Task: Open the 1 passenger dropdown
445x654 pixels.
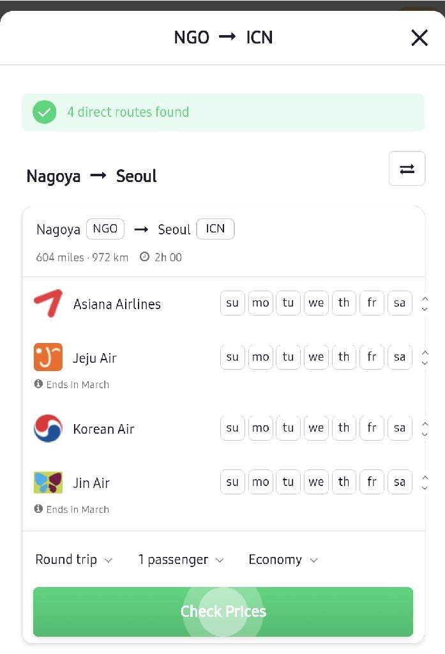Action: click(181, 560)
